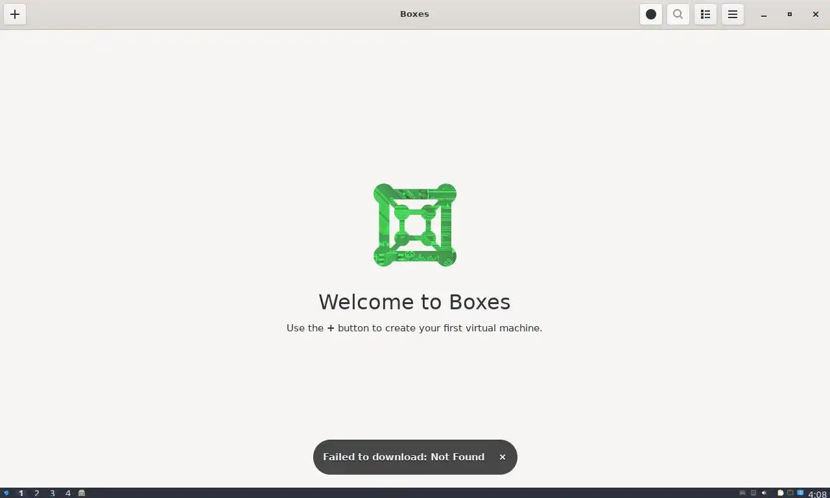Click the 4:08 clock
The width and height of the screenshot is (830, 498).
coord(818,494)
